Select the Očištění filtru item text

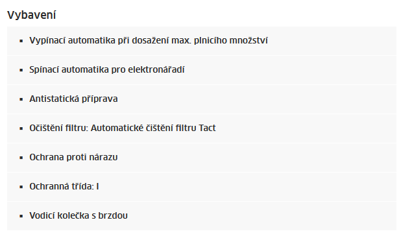123,128
